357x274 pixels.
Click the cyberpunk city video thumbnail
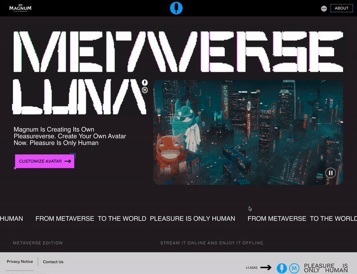pos(248,132)
